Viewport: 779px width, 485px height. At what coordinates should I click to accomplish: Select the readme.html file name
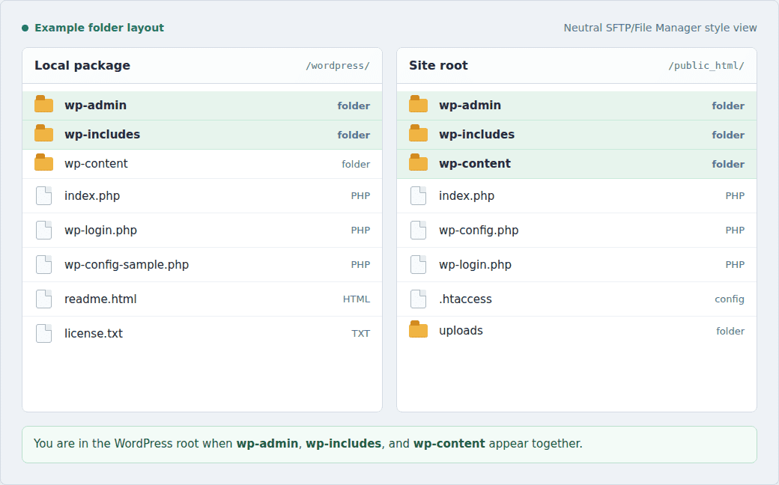pyautogui.click(x=100, y=299)
